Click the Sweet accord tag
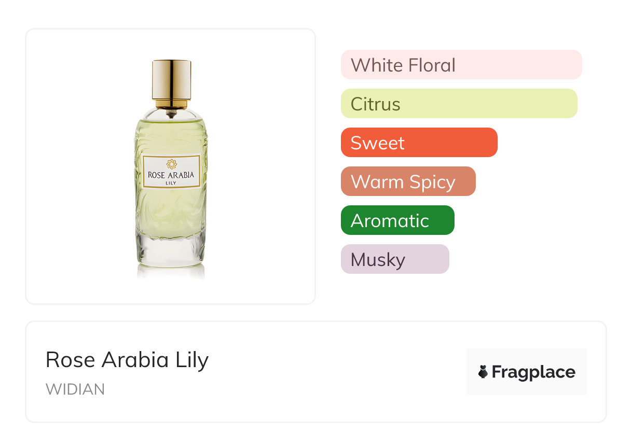The height and width of the screenshot is (448, 632). (419, 143)
